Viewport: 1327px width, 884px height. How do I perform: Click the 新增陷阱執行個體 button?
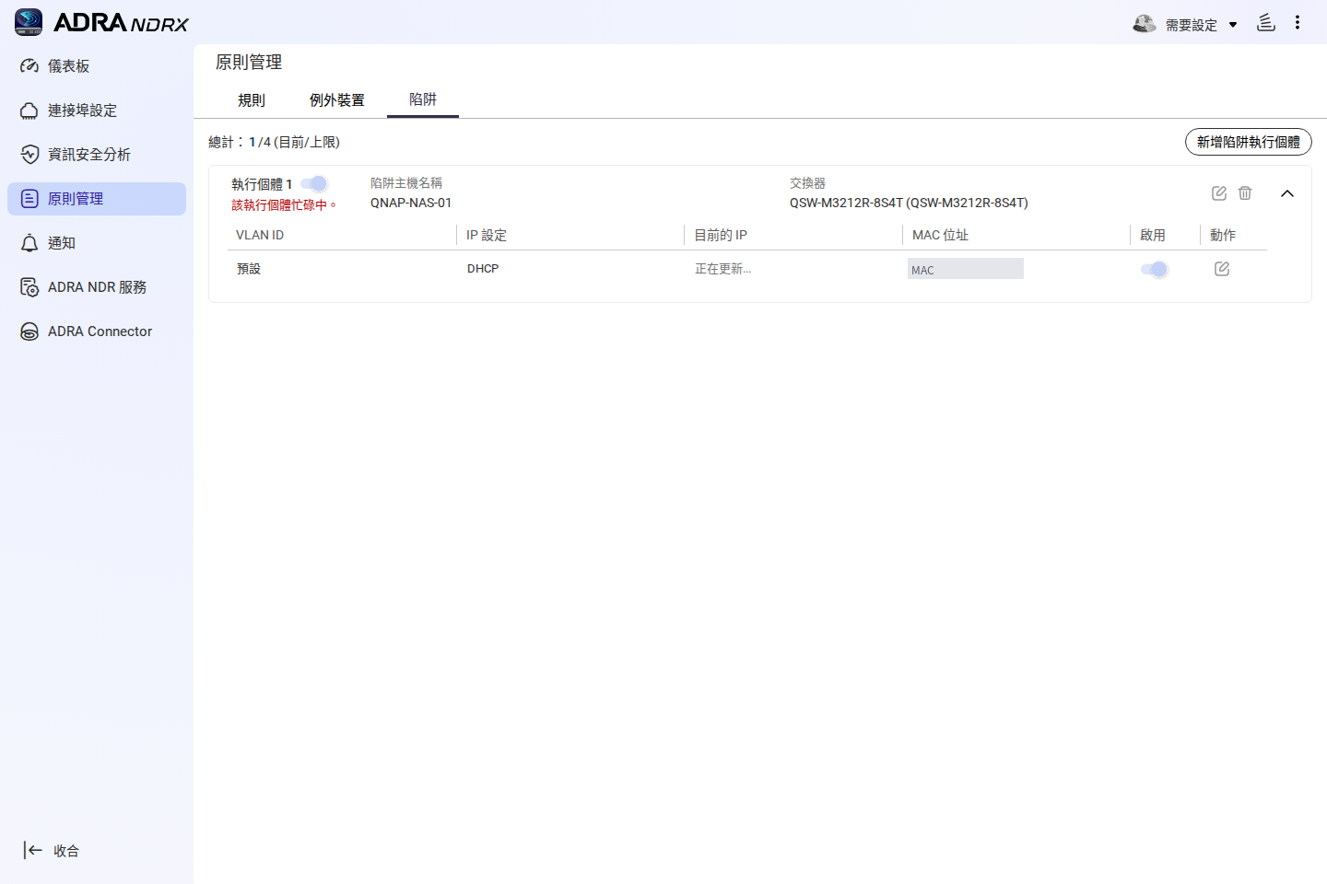tap(1249, 142)
